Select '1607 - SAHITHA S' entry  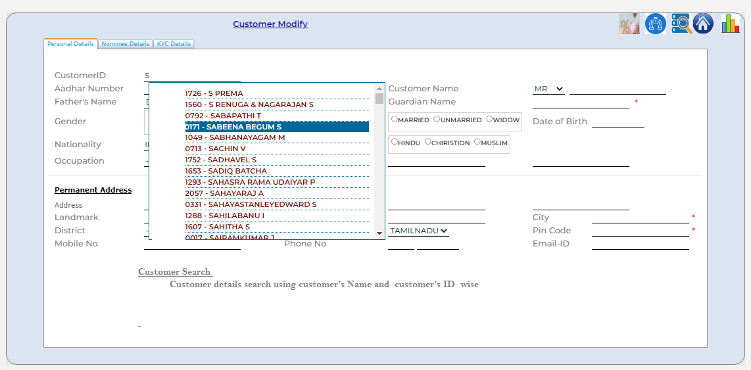tap(277, 227)
